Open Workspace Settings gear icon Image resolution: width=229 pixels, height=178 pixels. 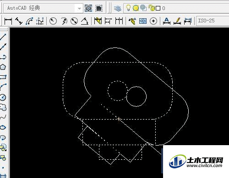(x=88, y=8)
